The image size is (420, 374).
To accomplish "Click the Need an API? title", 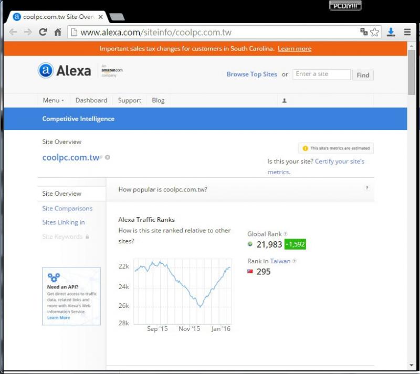I will click(62, 287).
